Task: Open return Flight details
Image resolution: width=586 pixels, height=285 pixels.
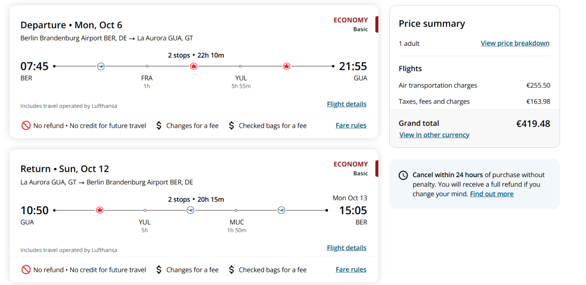Action: coord(346,248)
